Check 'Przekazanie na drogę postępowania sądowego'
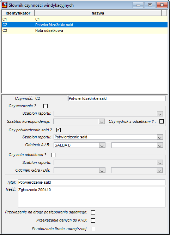Viewport: 170px width, 235px height. point(93,212)
